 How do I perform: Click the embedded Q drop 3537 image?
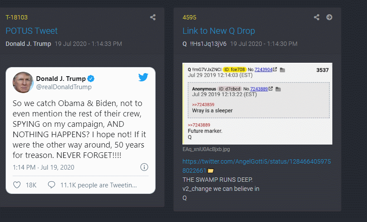257,103
